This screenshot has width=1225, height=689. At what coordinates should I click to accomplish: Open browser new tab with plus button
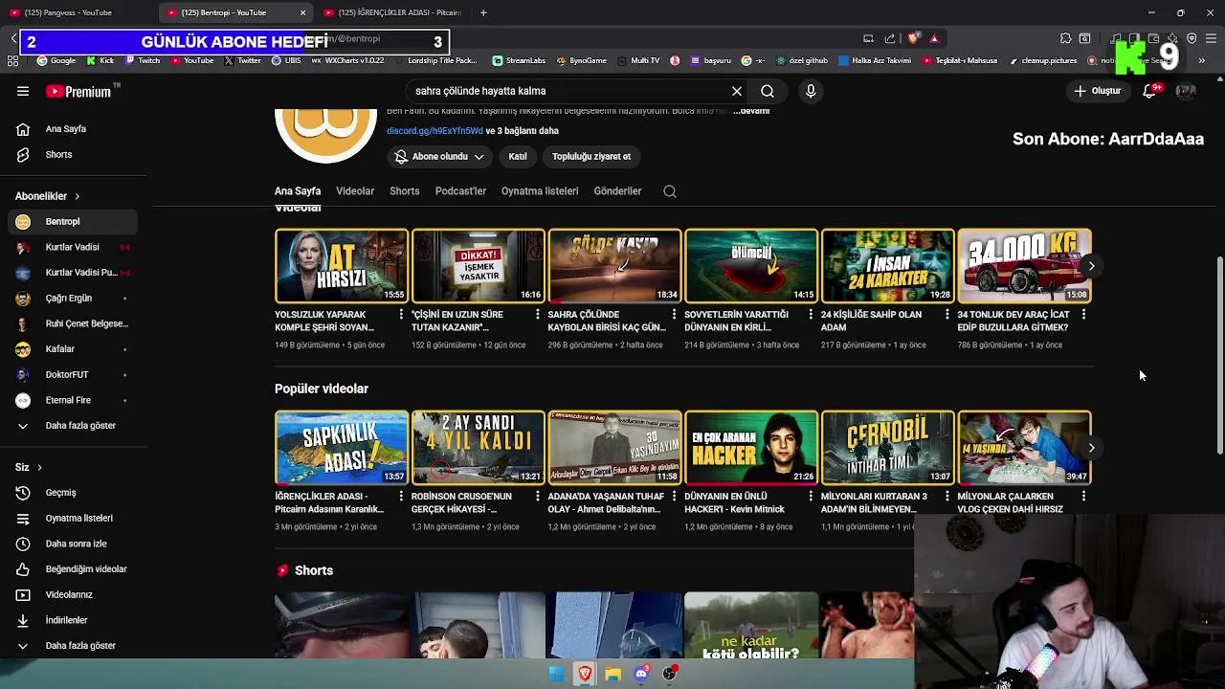tap(483, 12)
